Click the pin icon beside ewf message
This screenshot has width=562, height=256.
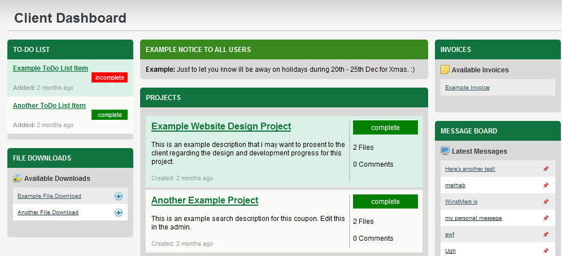[546, 235]
